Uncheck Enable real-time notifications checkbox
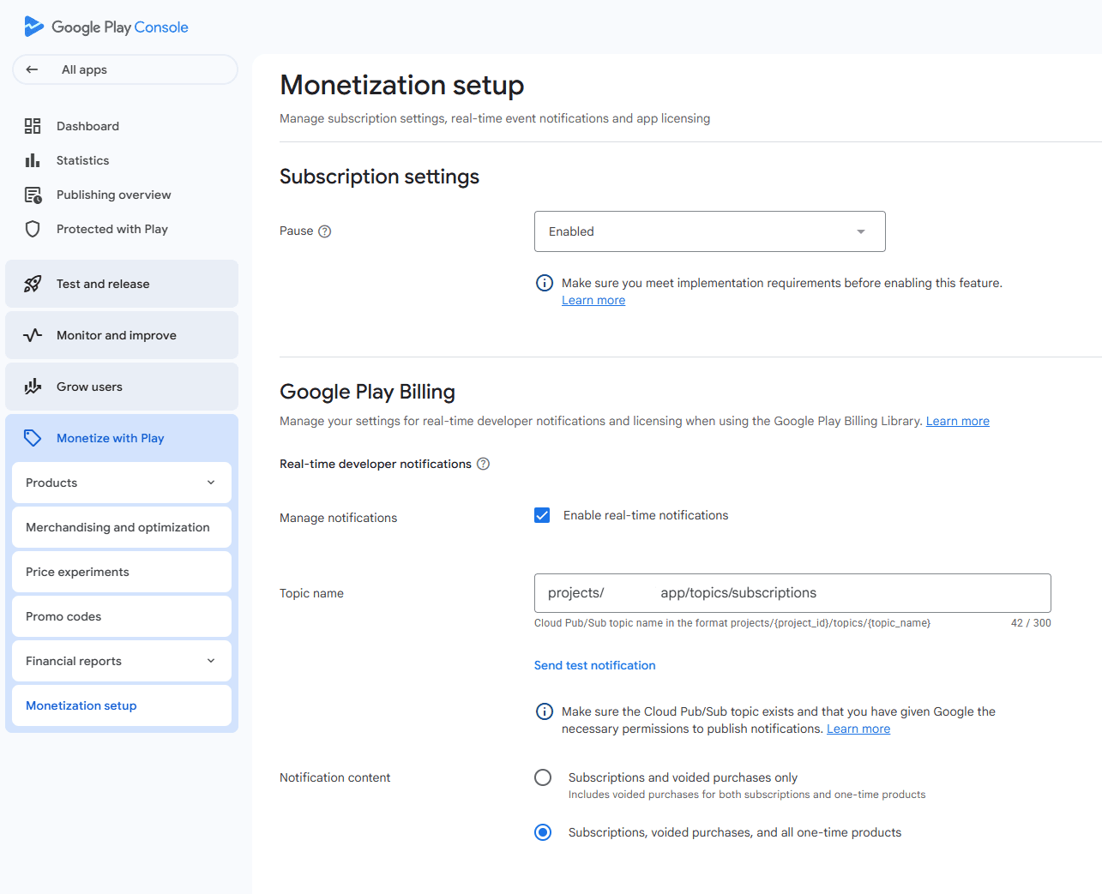 point(542,515)
